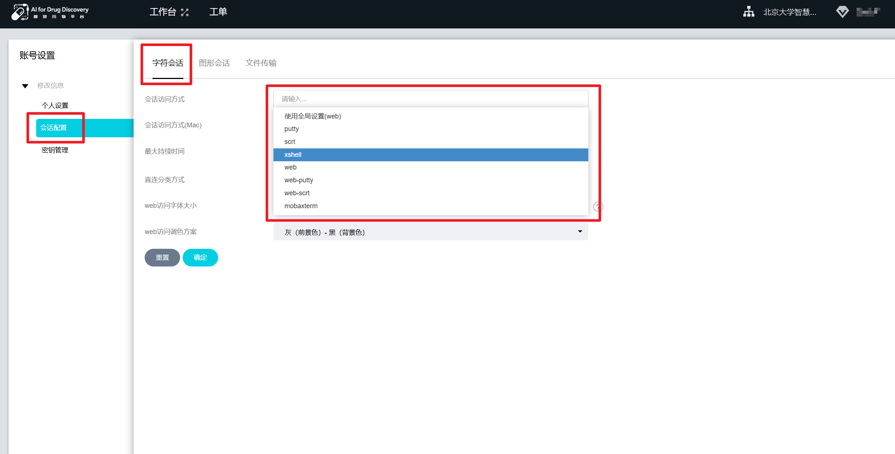The image size is (895, 454).
Task: Click the web访问调色方案 label
Action: (x=171, y=232)
